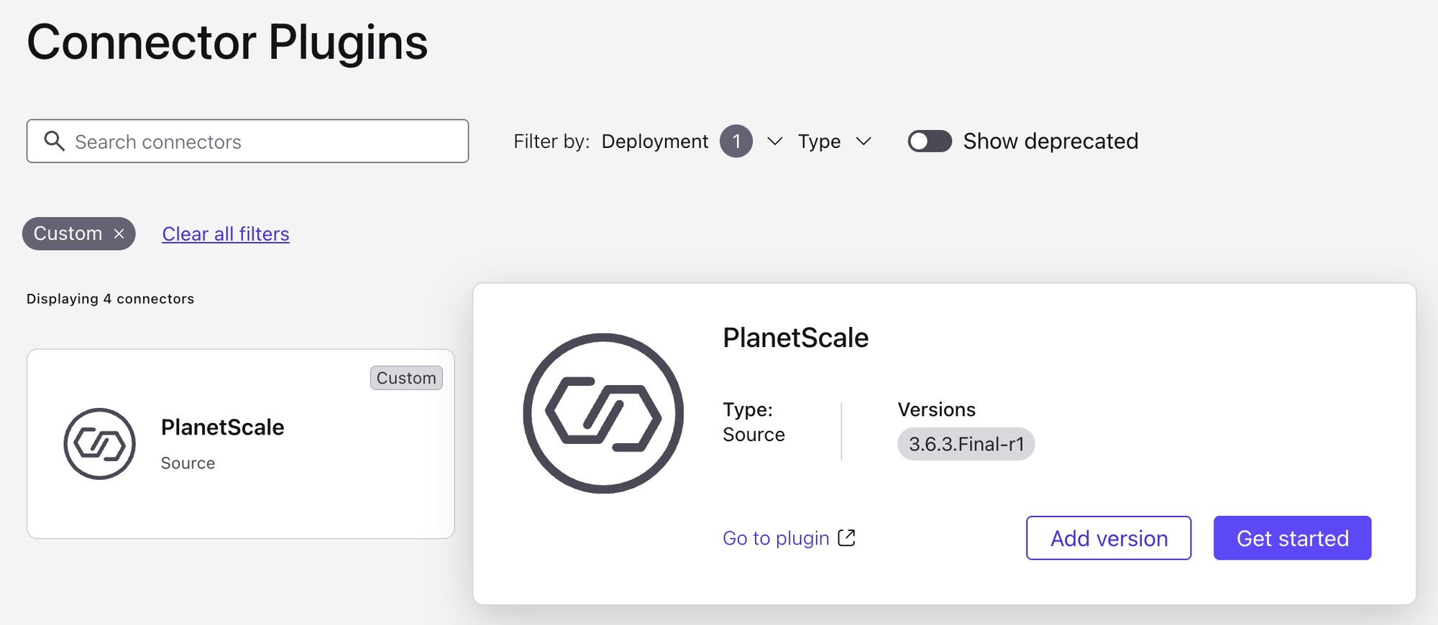This screenshot has height=625, width=1438.
Task: Click the Custom badge on PlanetScale card
Action: point(406,378)
